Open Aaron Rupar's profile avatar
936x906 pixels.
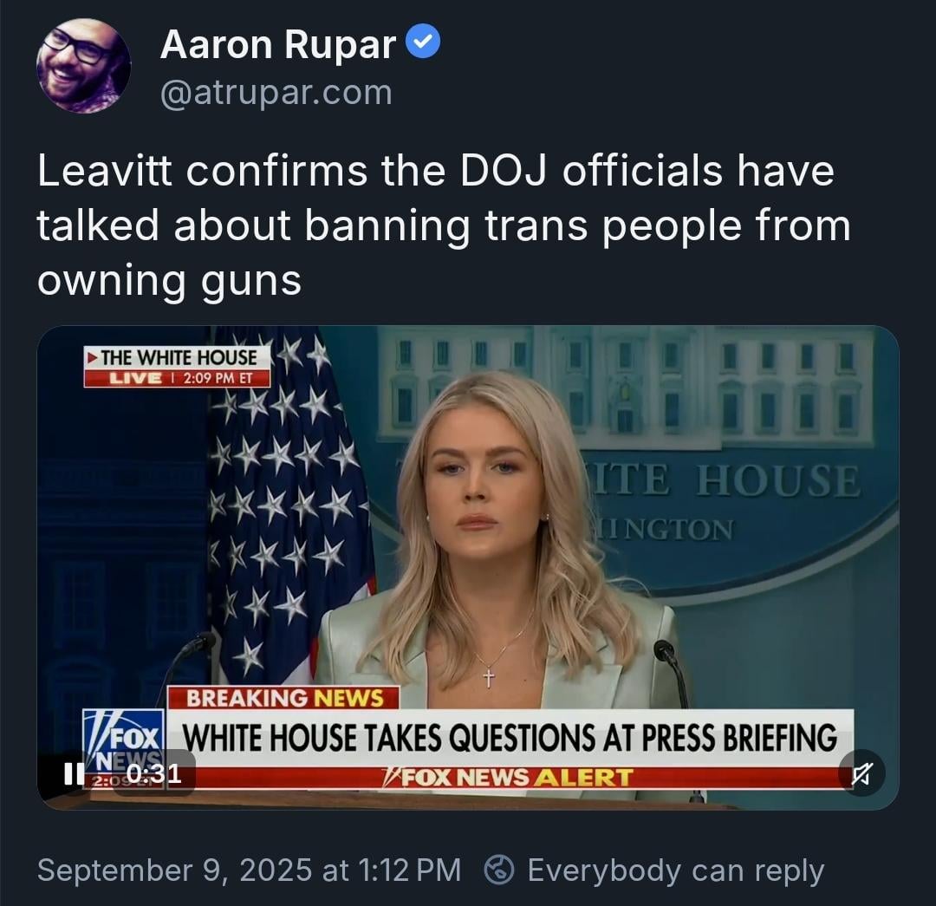point(83,66)
